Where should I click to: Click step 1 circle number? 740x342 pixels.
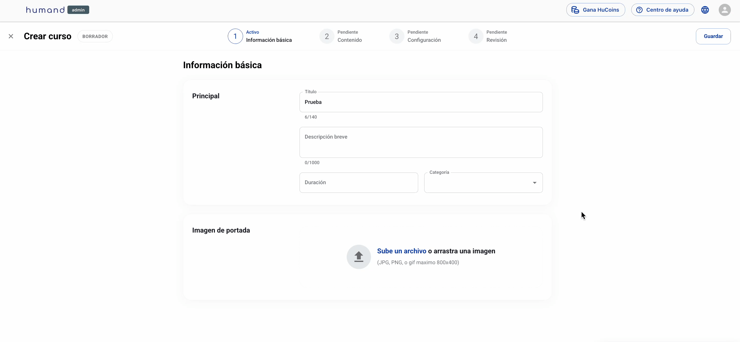pyautogui.click(x=235, y=36)
